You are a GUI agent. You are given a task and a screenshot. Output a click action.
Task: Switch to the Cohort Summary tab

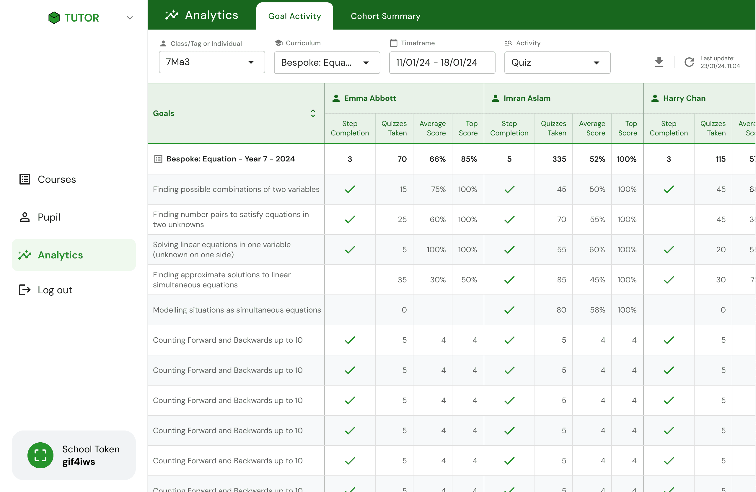coord(385,16)
